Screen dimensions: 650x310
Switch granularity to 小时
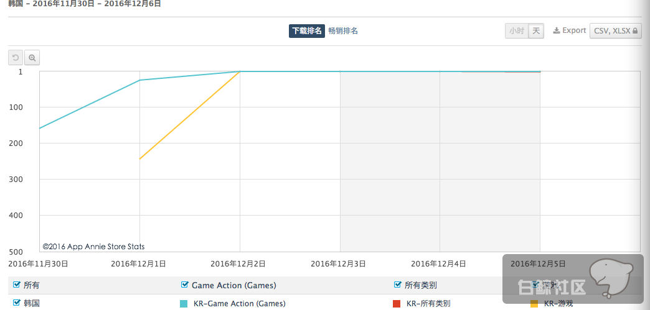coord(517,30)
